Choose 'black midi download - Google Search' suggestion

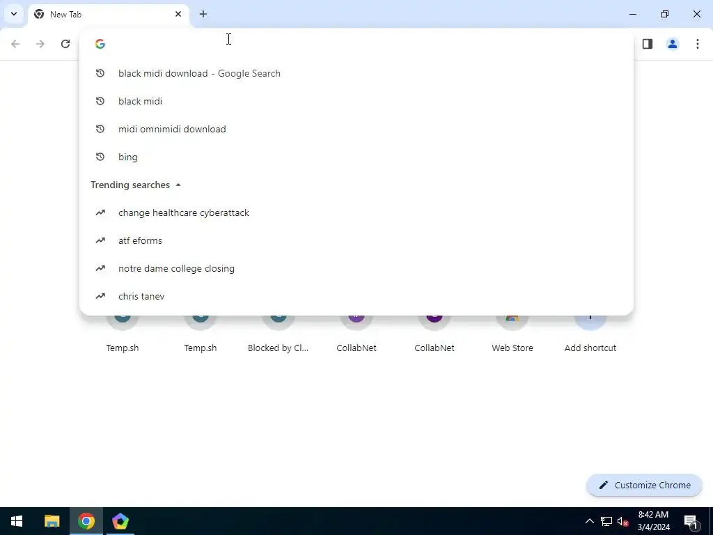point(356,73)
